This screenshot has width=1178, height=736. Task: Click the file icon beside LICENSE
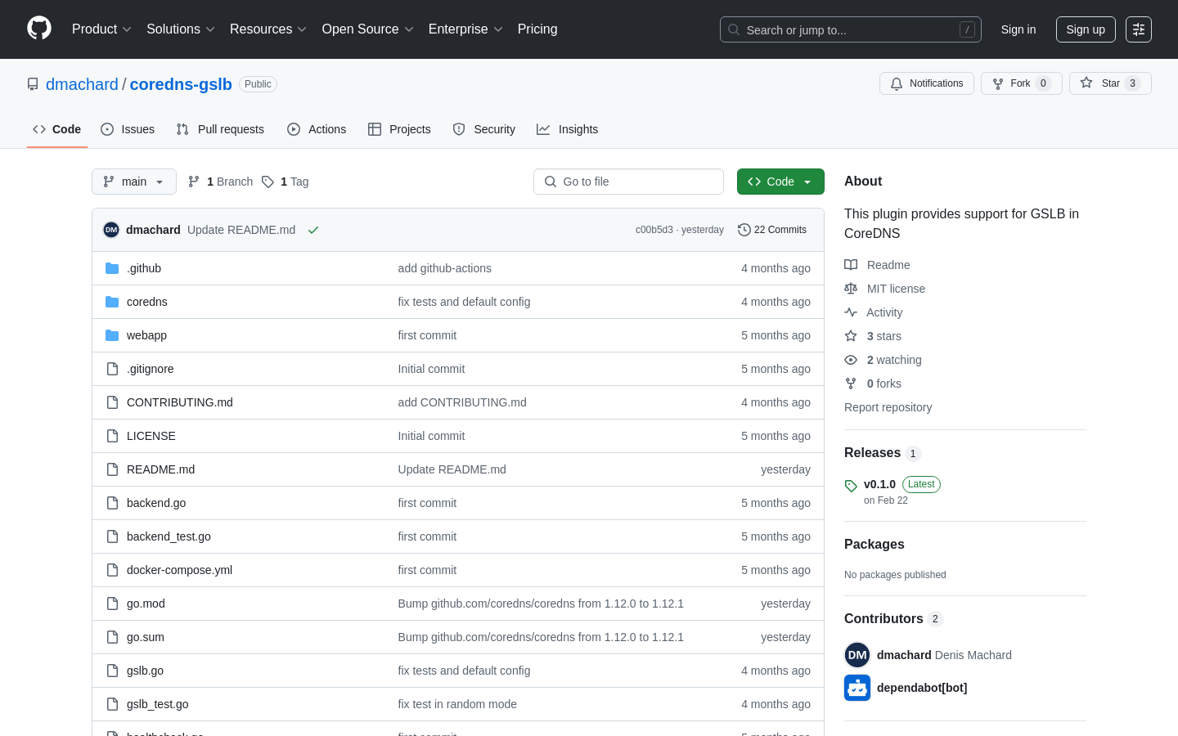click(x=112, y=436)
